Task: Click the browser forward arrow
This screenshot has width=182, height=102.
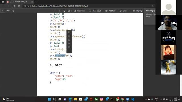Action: coord(9,6)
